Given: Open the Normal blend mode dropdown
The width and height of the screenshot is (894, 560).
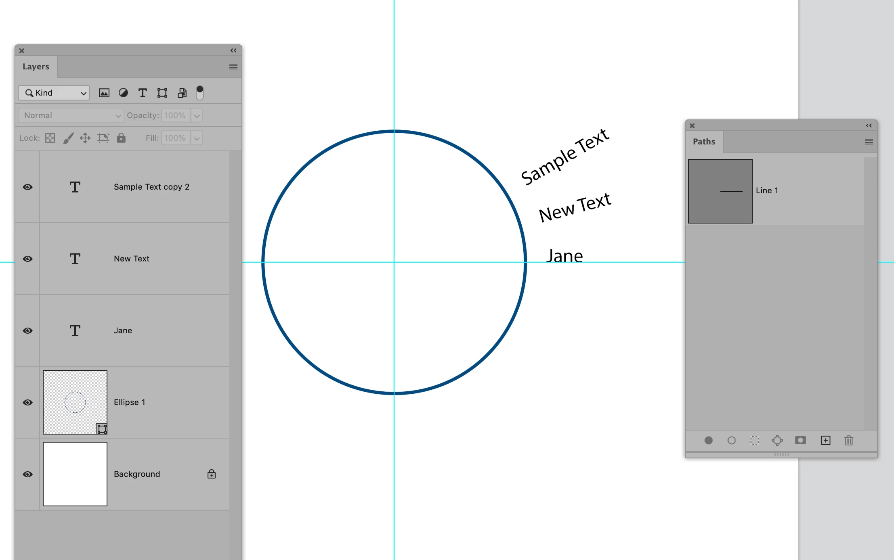Looking at the screenshot, I should coord(71,115).
